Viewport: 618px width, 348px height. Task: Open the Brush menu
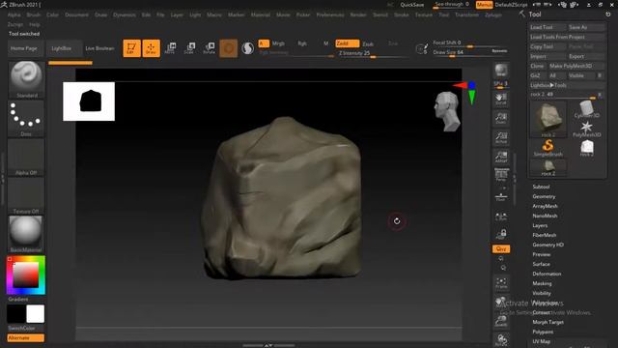click(34, 14)
